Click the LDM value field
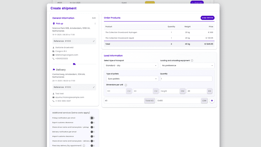The height and width of the screenshot is (147, 261). point(179,101)
